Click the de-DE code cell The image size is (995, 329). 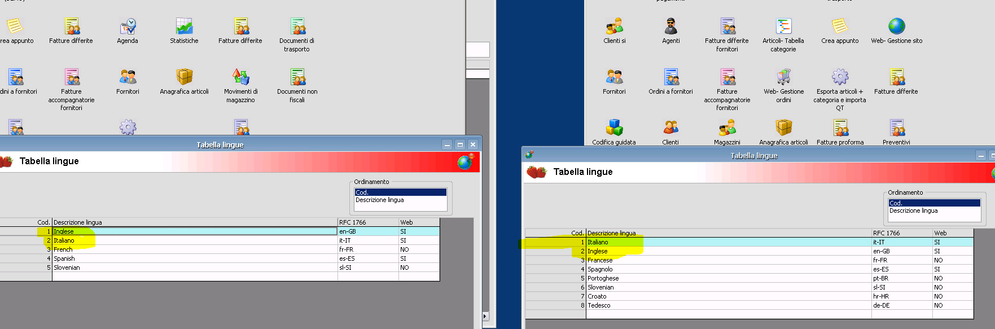pyautogui.click(x=902, y=305)
